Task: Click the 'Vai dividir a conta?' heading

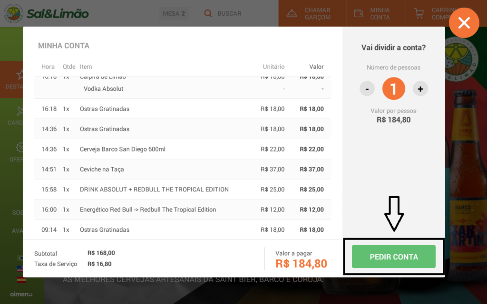Action: tap(393, 48)
